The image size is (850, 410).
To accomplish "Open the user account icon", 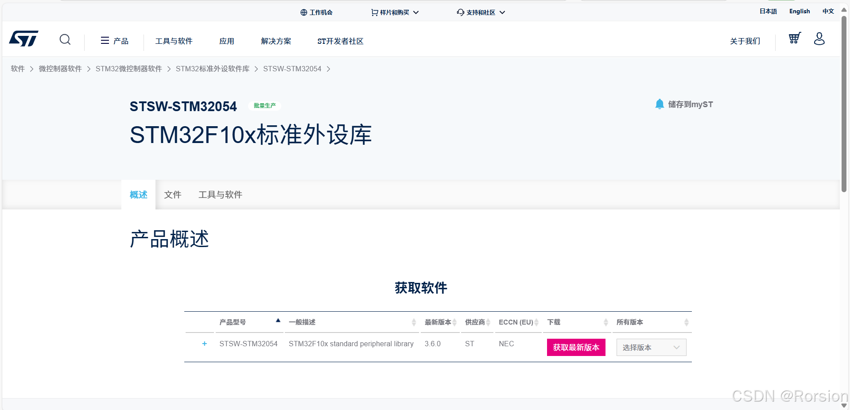I will click(x=819, y=39).
